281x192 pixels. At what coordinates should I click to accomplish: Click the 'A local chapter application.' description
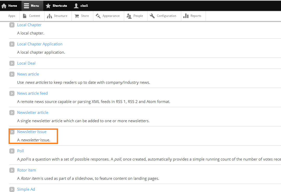tap(41, 52)
